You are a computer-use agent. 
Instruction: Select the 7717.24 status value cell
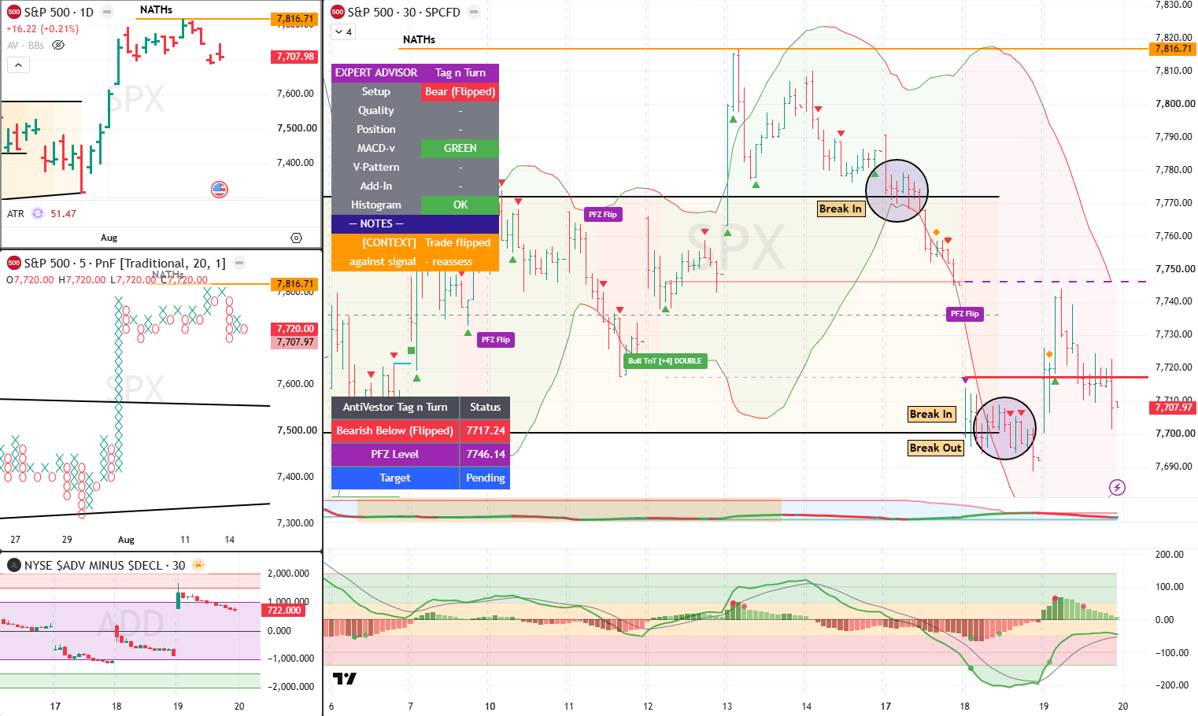pyautogui.click(x=486, y=430)
